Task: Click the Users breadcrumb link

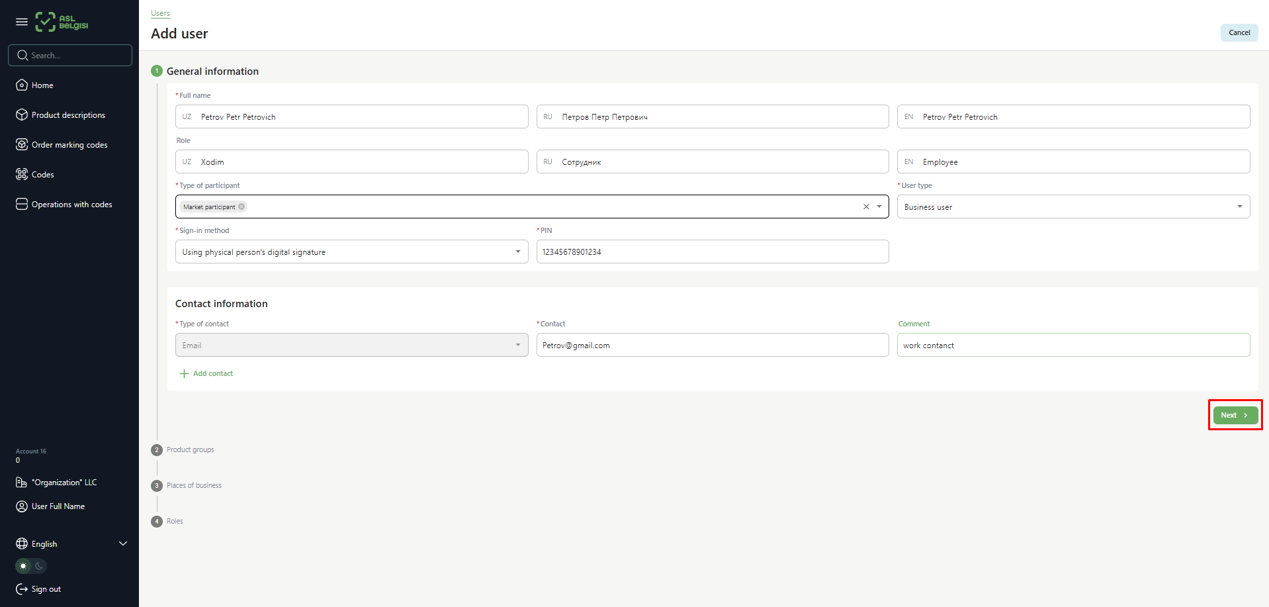Action: tap(160, 13)
